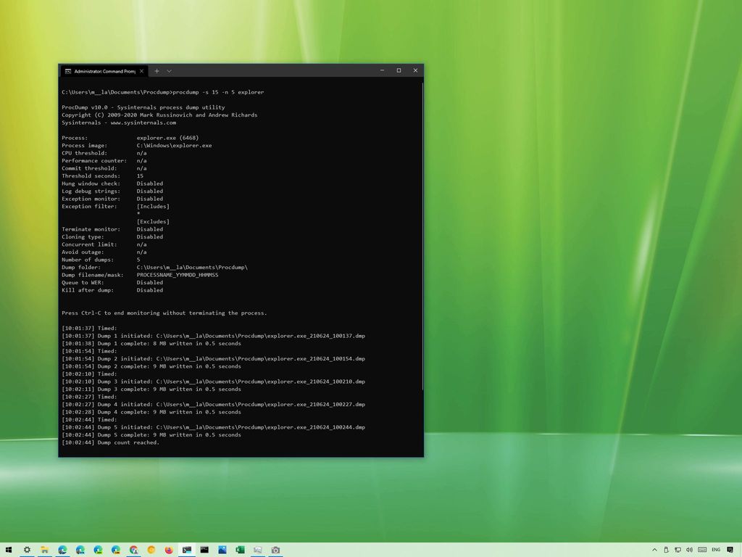This screenshot has width=742, height=557.
Task: Open the Feedback Hub from the taskbar
Action: click(x=258, y=550)
